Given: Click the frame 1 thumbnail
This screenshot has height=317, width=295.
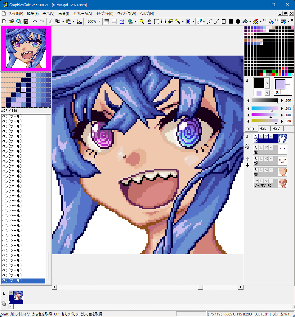Looking at the screenshot, I should [x=16, y=297].
